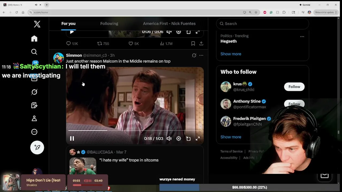Screen dimensions: 342x192
Task: Open Ads info footer link
Action: click(x=249, y=158)
